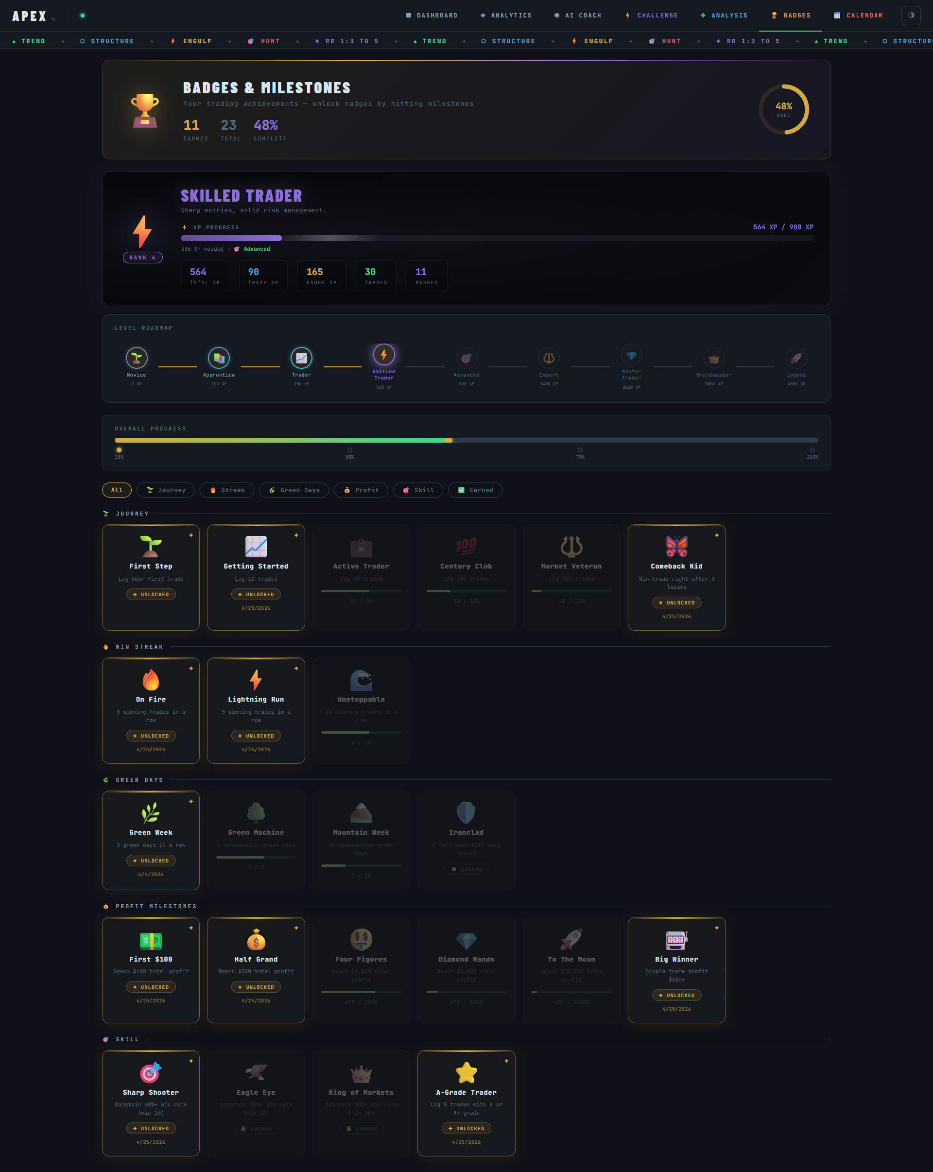Image resolution: width=933 pixels, height=1172 pixels.
Task: Select the Trader level icon
Action: (301, 358)
